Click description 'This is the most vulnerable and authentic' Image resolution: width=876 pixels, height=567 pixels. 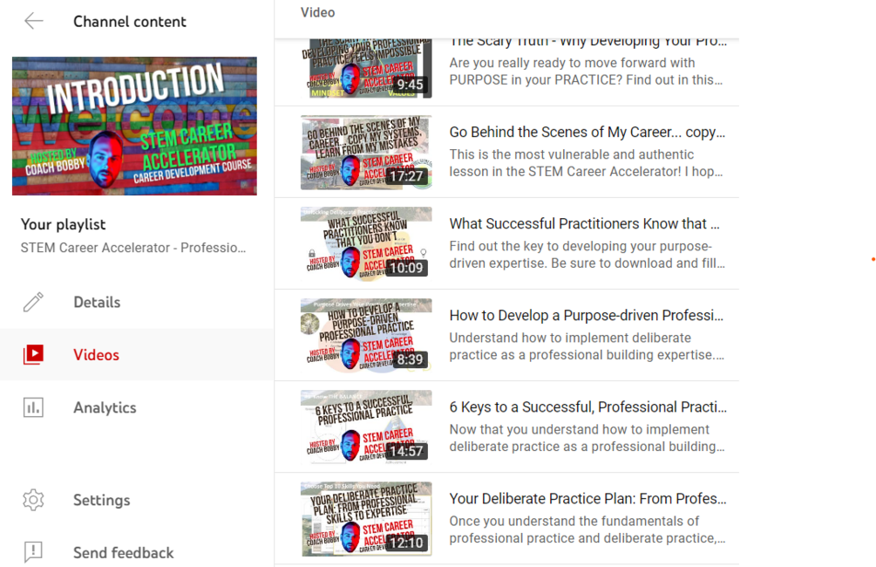(586, 163)
